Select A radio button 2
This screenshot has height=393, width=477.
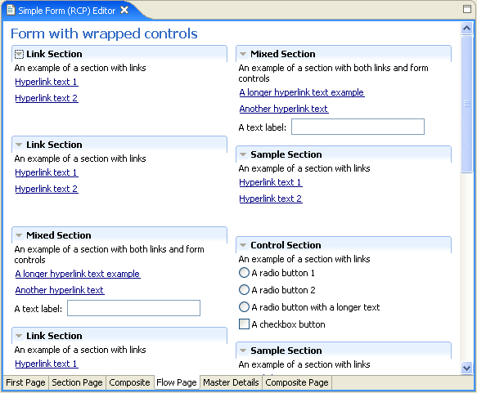coord(244,290)
